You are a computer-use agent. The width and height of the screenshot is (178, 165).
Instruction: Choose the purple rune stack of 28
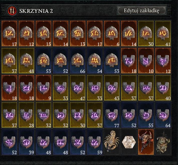point(26,115)
